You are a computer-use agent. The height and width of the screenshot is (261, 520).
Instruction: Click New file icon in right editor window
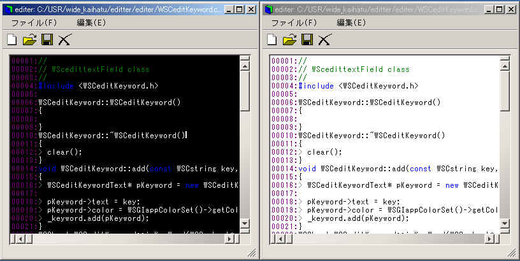point(272,40)
